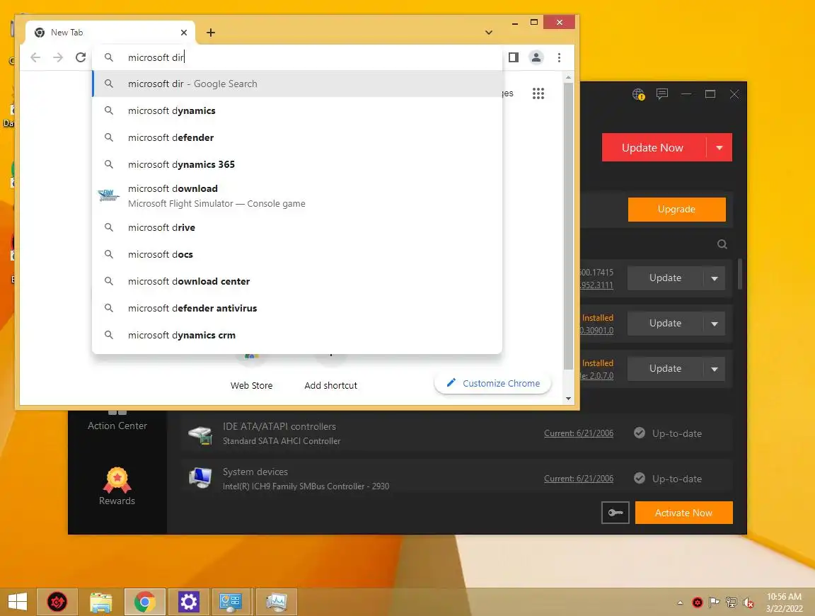Open the Web Store shortcut
This screenshot has width=815, height=616.
tap(252, 385)
